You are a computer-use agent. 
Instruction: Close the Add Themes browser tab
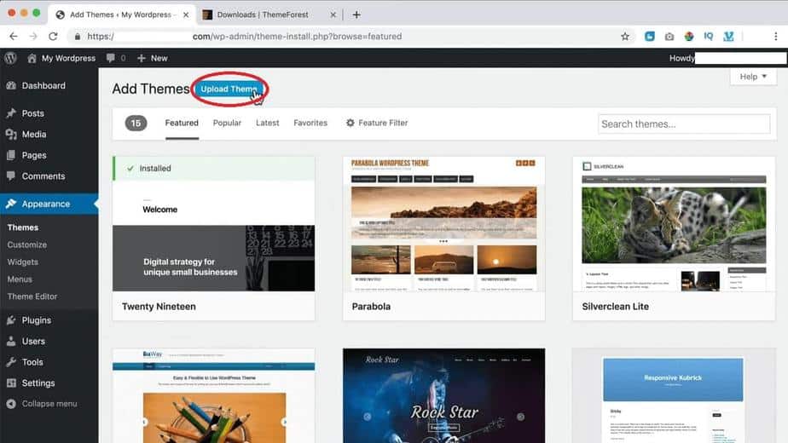pos(186,15)
